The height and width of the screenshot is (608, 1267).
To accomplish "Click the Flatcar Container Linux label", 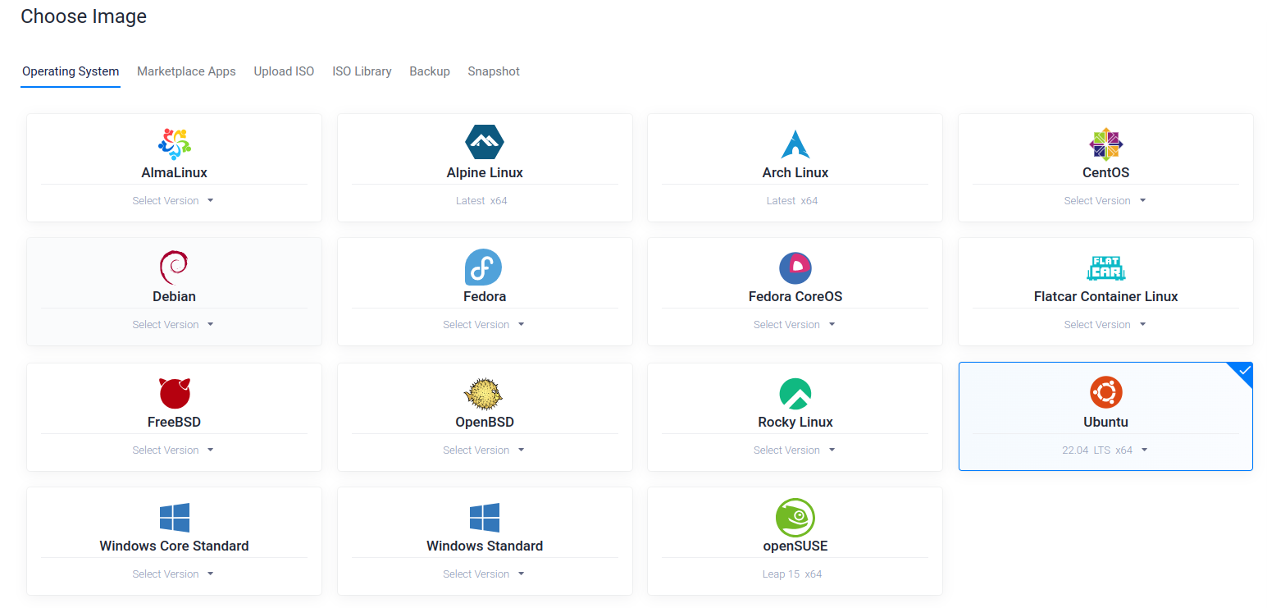I will point(1105,296).
